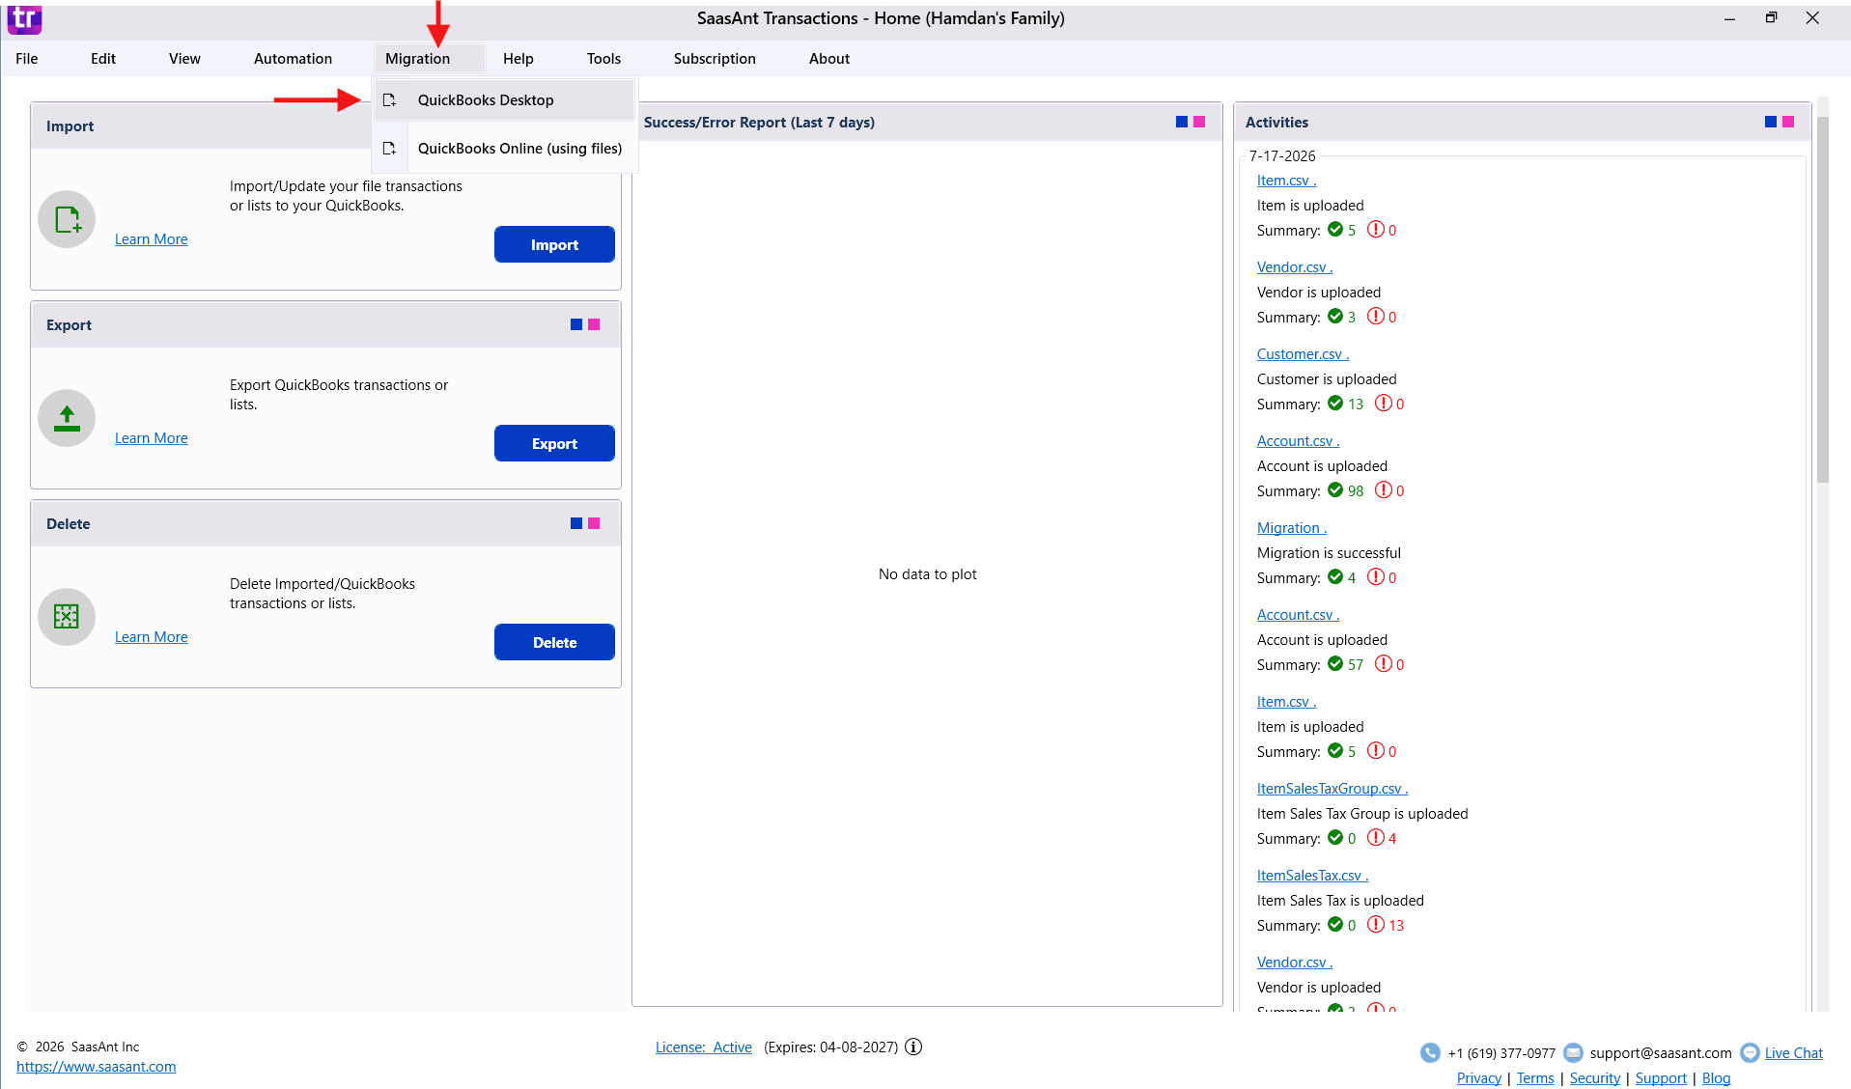Click the green check in Customer upload summary
The image size is (1851, 1089).
(1335, 404)
